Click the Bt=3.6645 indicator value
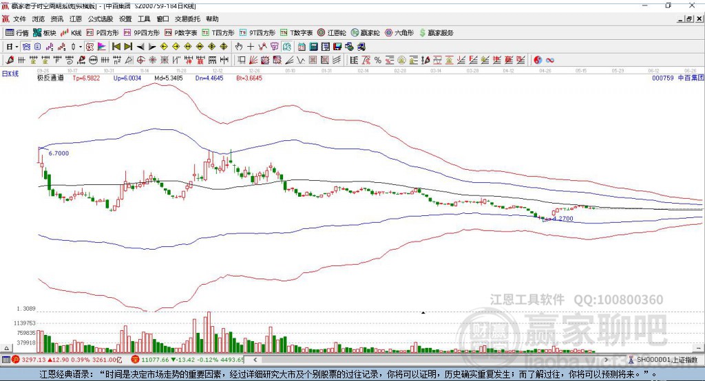Image resolution: width=705 pixels, height=381 pixels. [249, 78]
